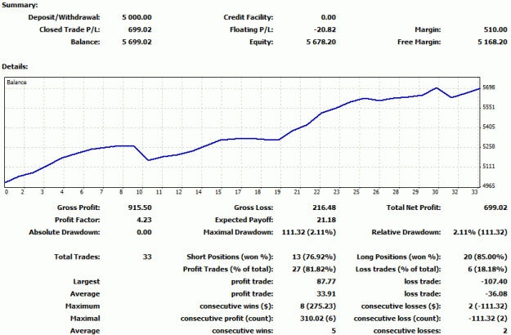Select the Profit Trades value 27 (81.82%)
The height and width of the screenshot is (335, 511).
point(314,270)
